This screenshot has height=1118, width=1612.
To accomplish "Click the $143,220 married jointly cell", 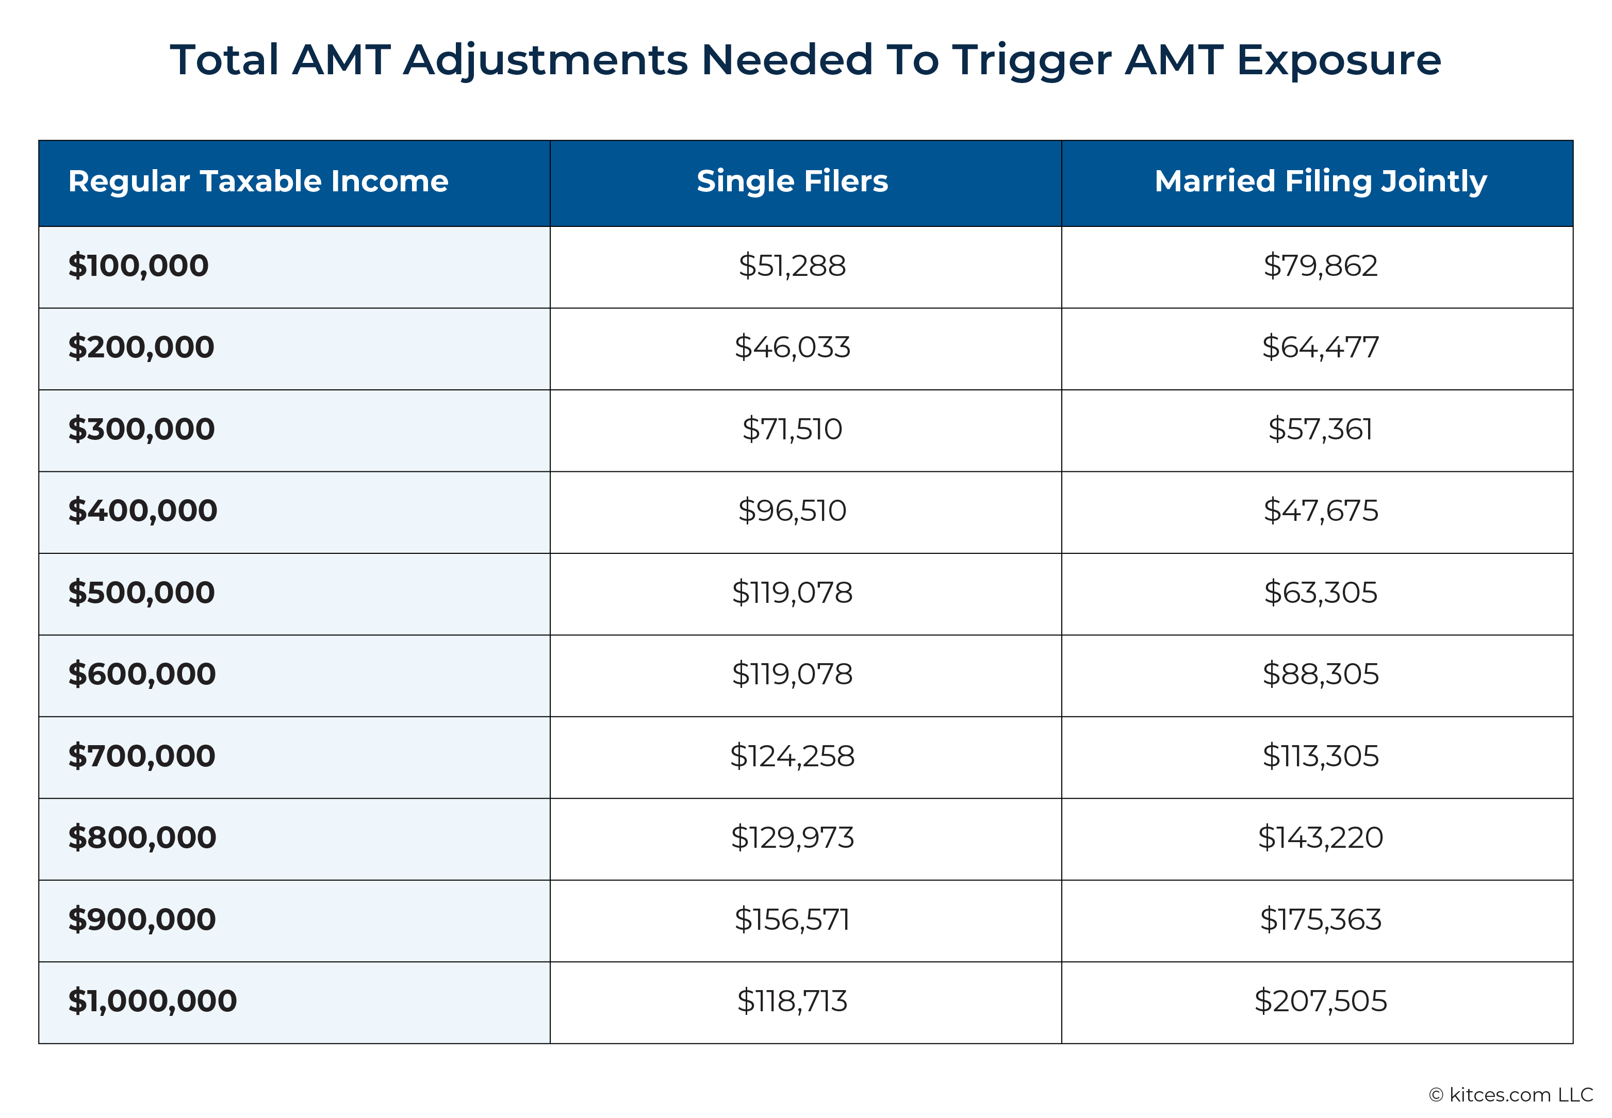I will click(1317, 839).
